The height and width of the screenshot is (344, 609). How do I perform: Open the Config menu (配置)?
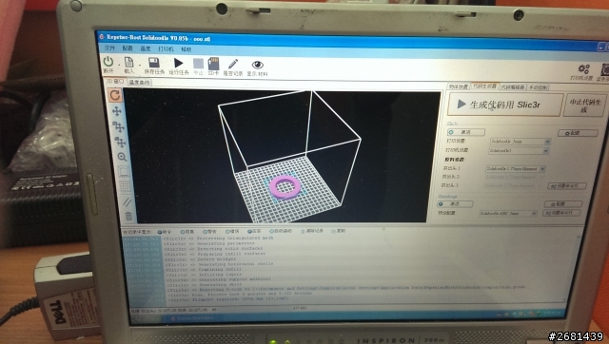click(x=128, y=48)
